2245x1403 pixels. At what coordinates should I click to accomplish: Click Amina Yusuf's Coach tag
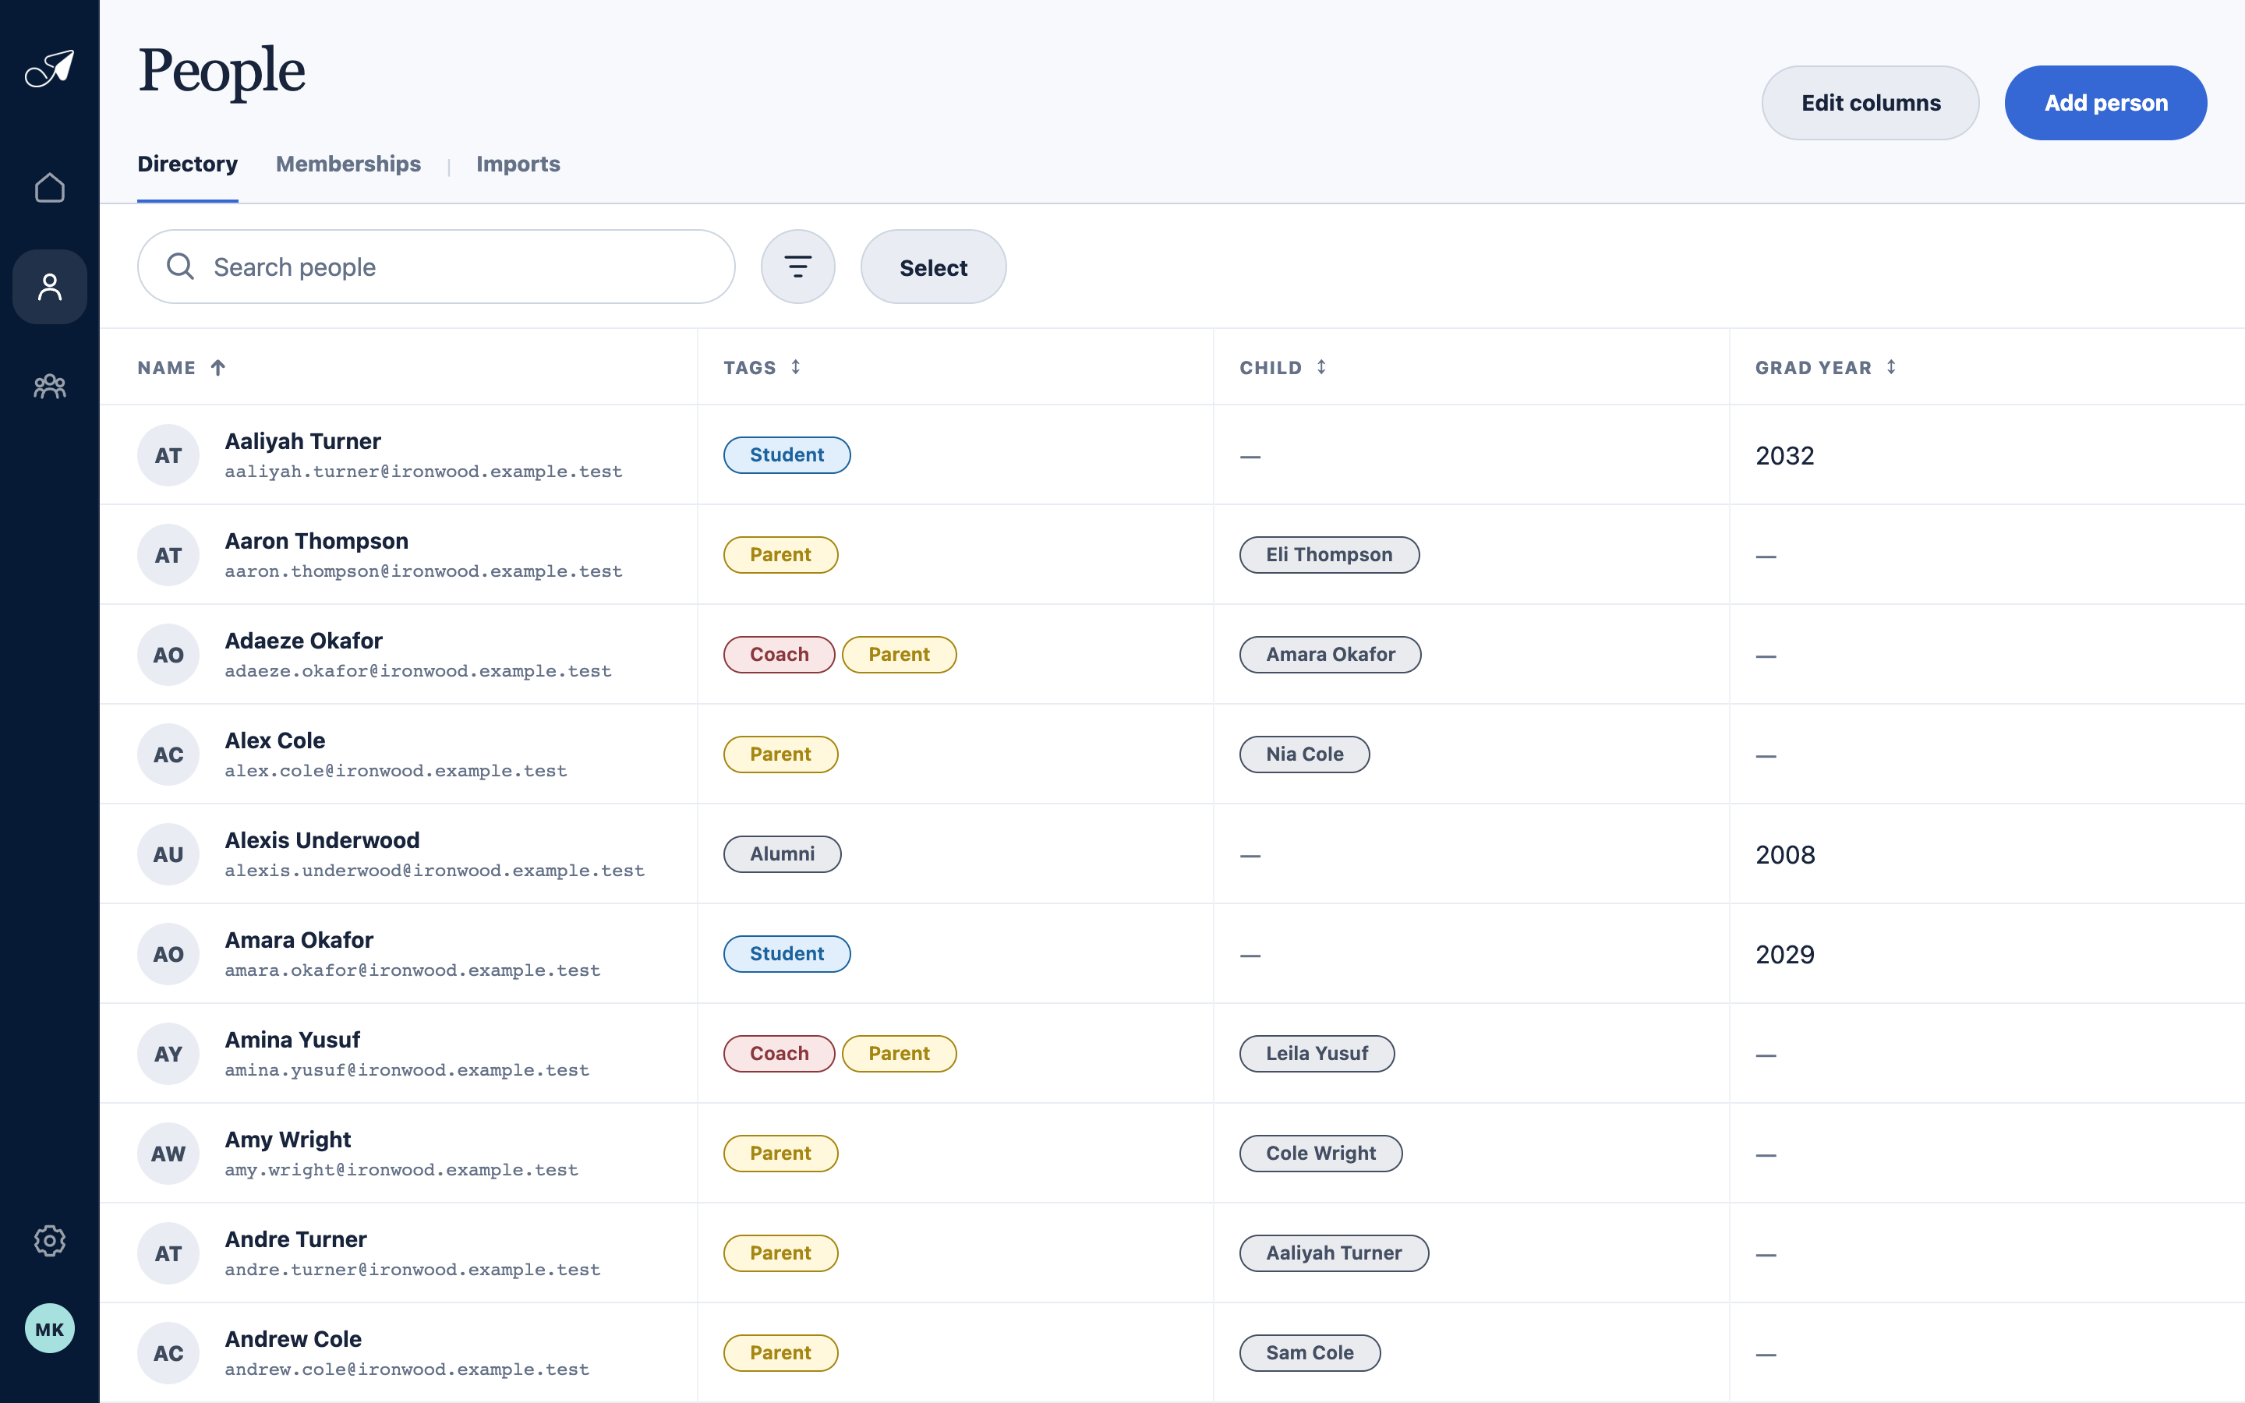(x=778, y=1053)
